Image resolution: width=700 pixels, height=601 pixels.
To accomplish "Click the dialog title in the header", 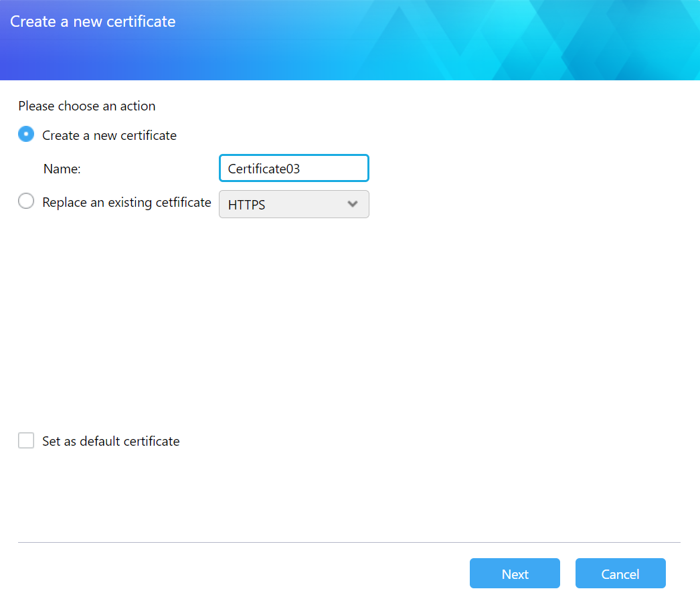I will (x=92, y=21).
